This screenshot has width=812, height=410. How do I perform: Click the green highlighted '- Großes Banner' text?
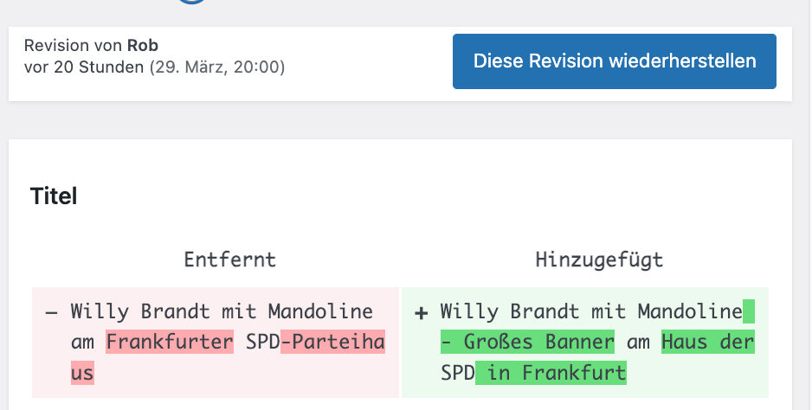(527, 343)
